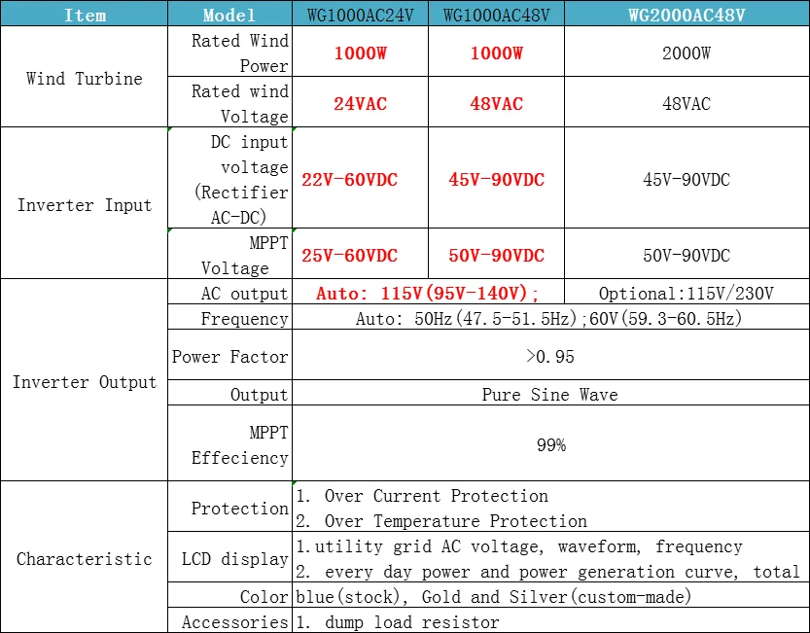Select the "Over Current Protection" line
Screen dimensions: 810x633
[x=423, y=496]
